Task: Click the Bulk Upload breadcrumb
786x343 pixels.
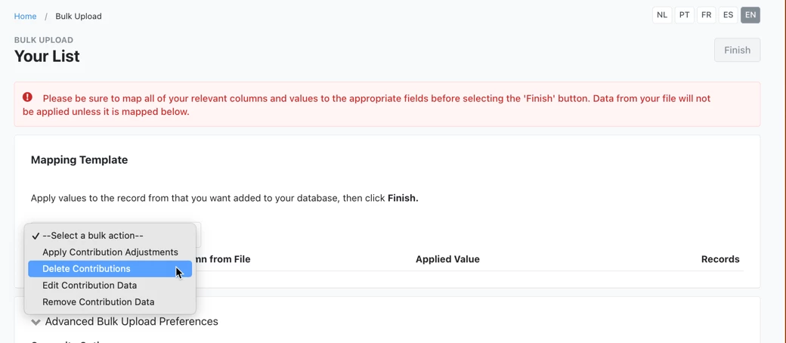Action: (78, 16)
